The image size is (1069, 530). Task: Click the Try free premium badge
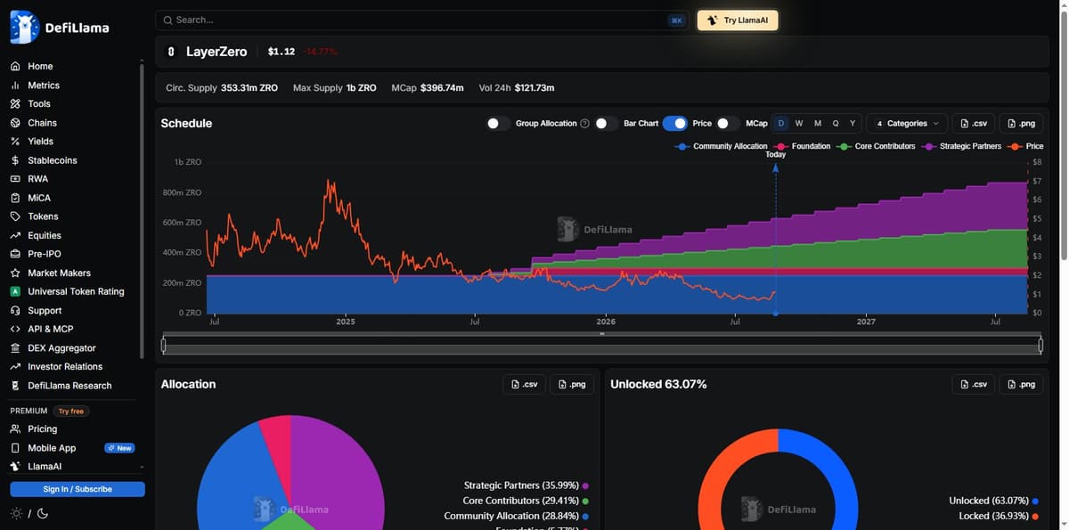point(70,412)
